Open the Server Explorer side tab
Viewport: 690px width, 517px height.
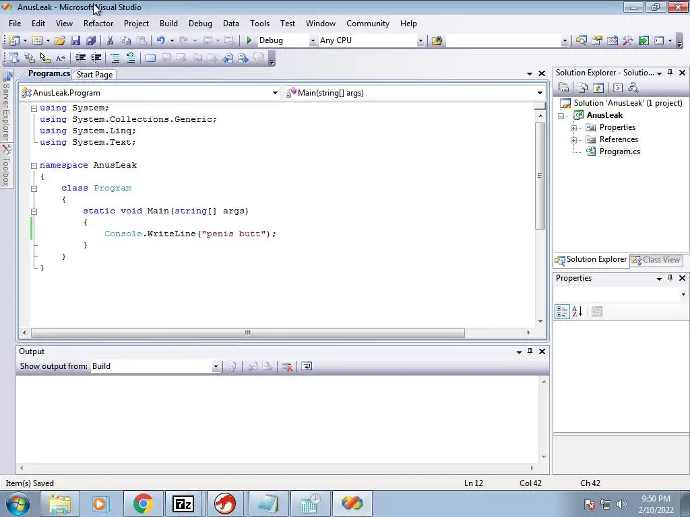pos(6,106)
